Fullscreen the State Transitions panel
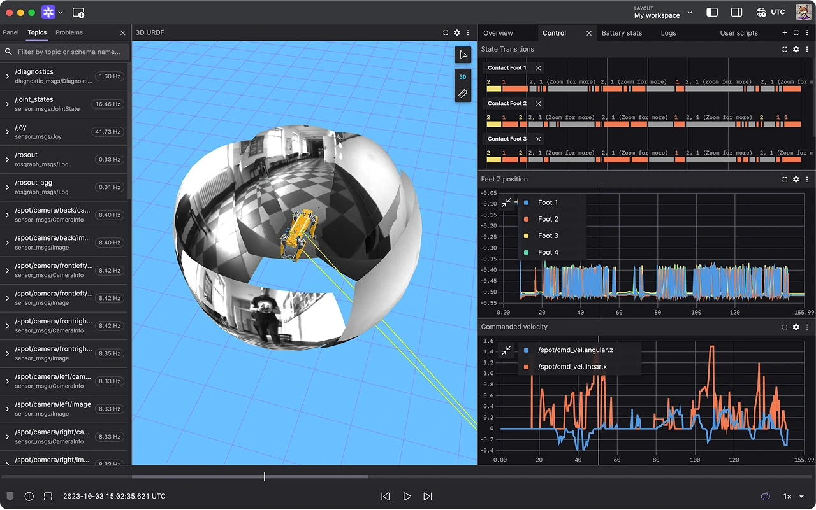 click(x=785, y=49)
